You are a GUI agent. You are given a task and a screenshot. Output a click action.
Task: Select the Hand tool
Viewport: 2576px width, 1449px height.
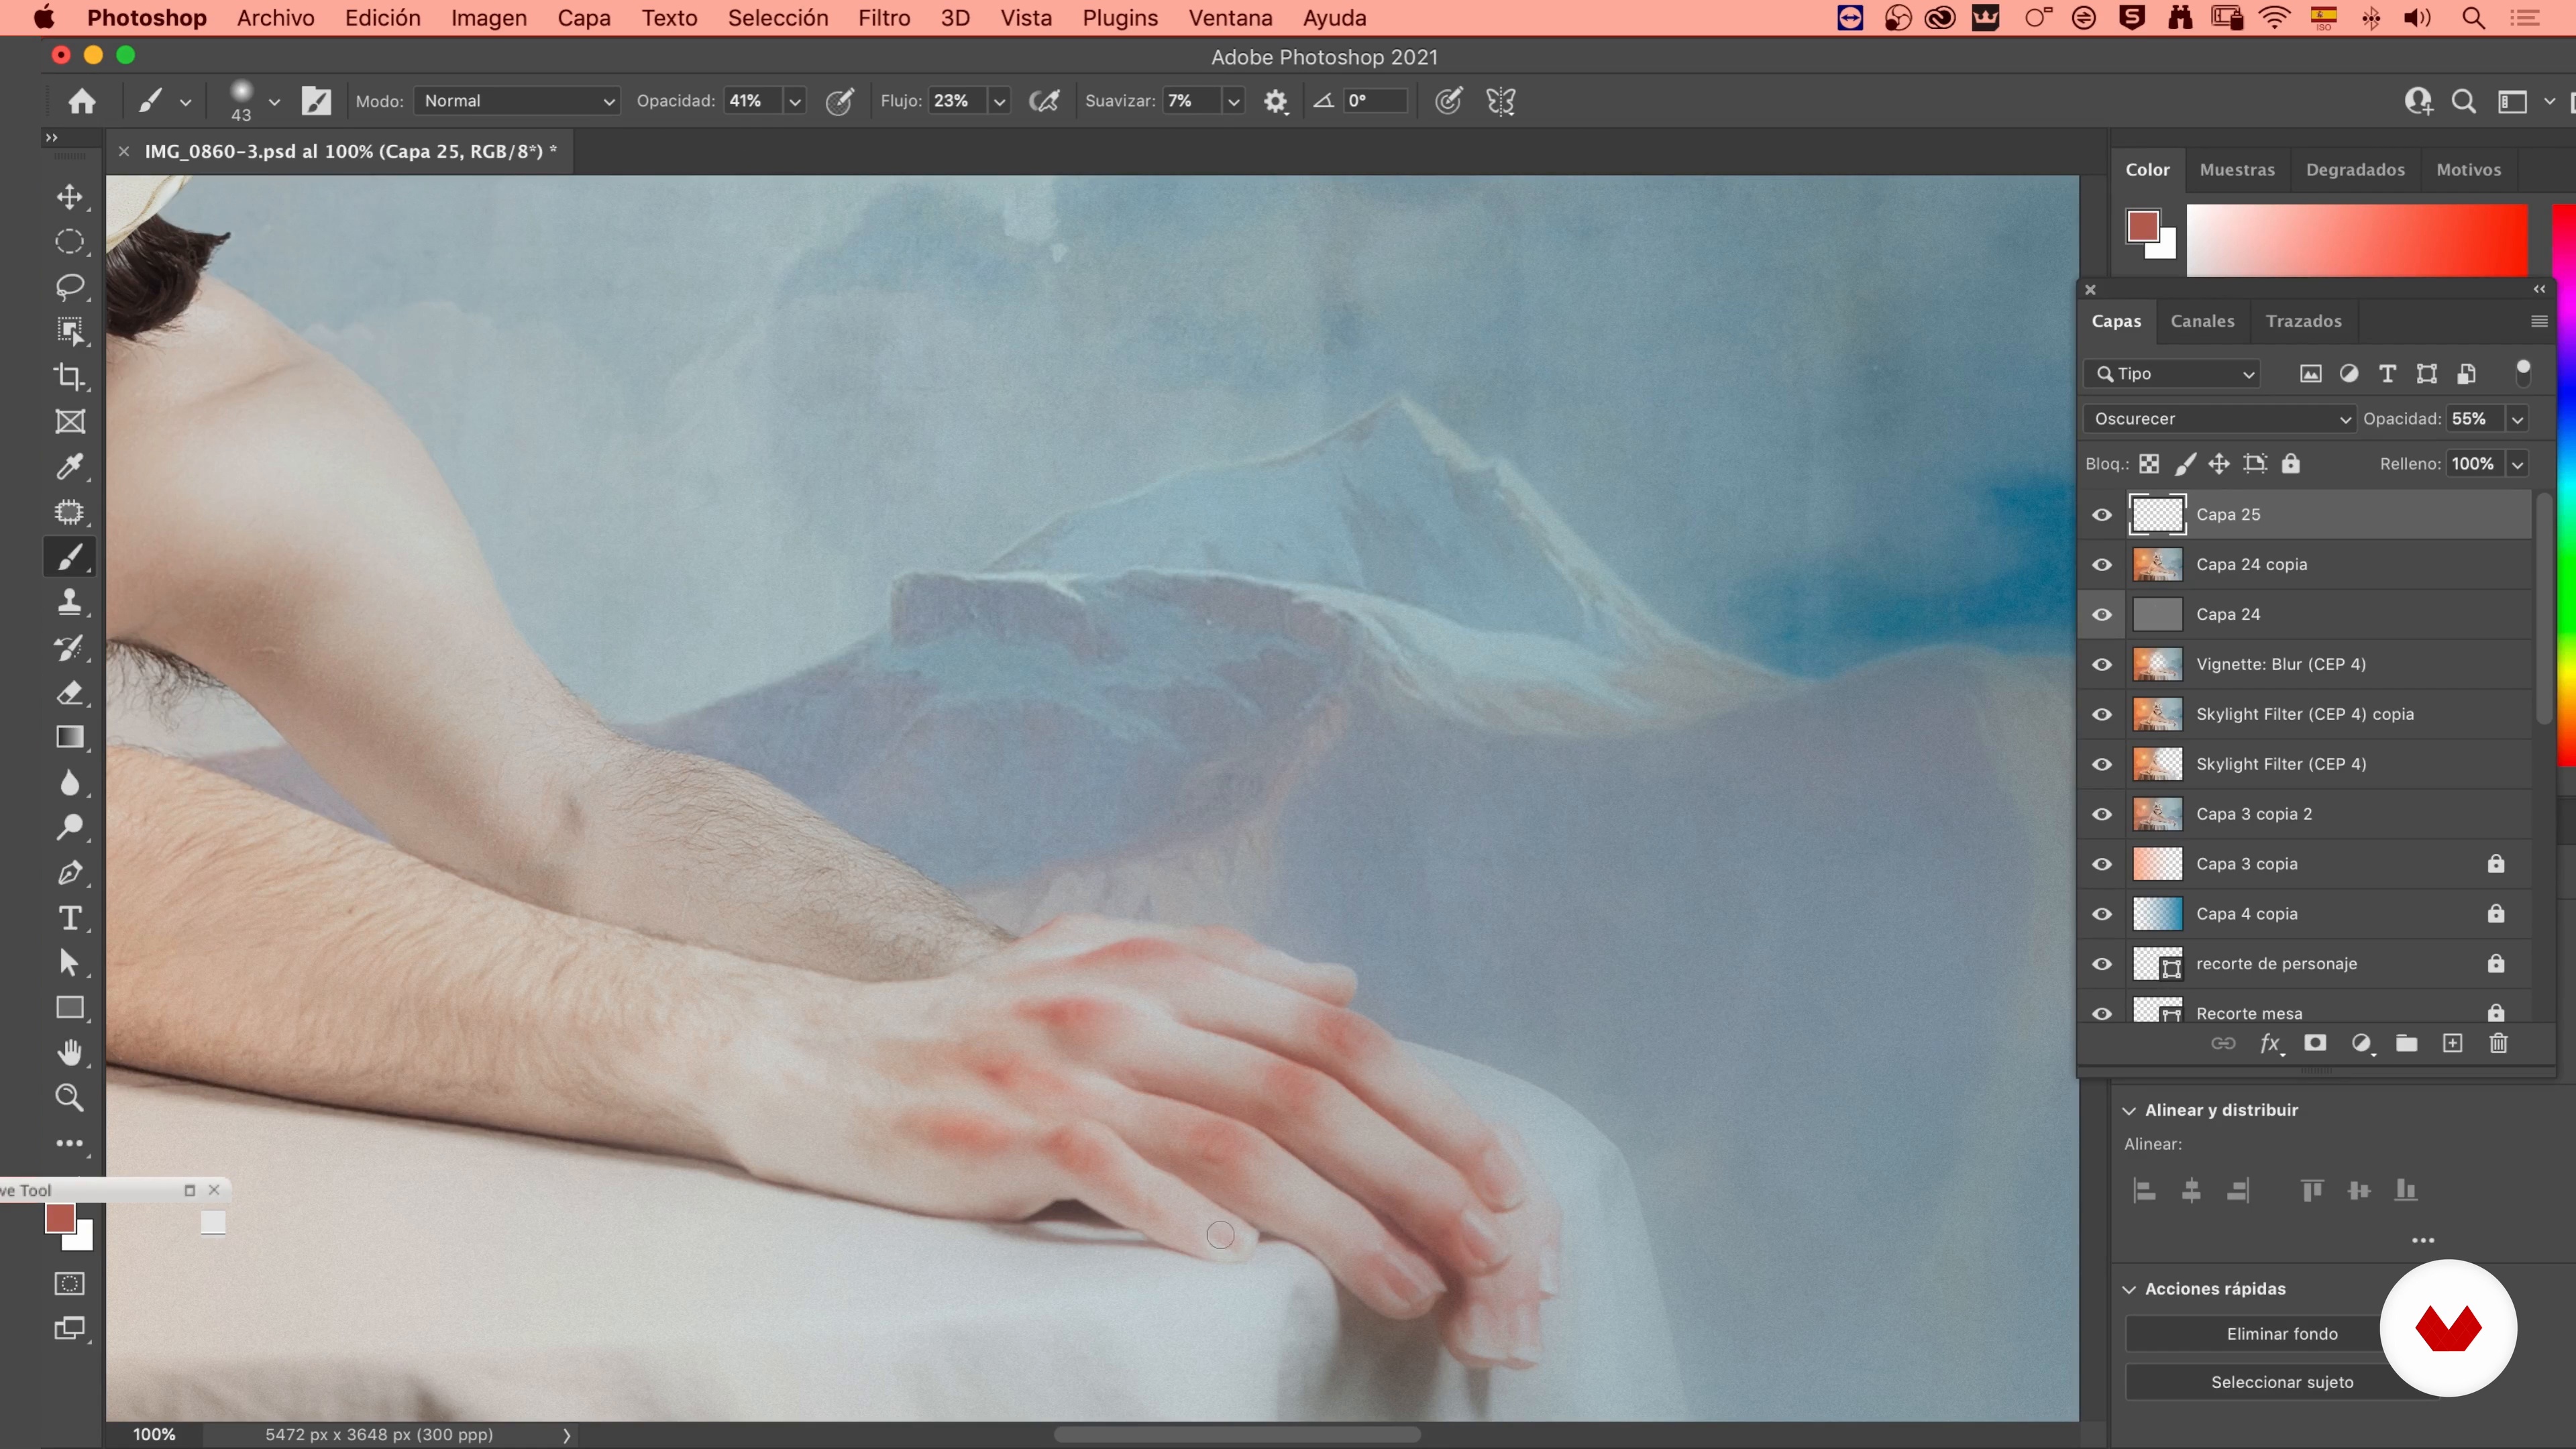click(x=69, y=1052)
